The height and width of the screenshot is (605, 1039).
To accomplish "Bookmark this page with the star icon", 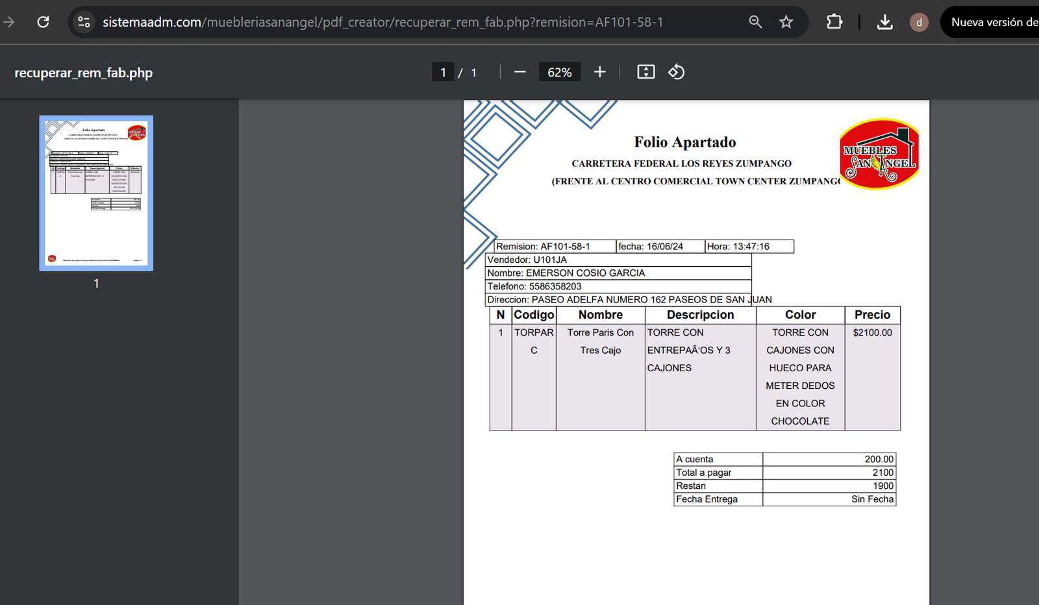I will coord(786,22).
